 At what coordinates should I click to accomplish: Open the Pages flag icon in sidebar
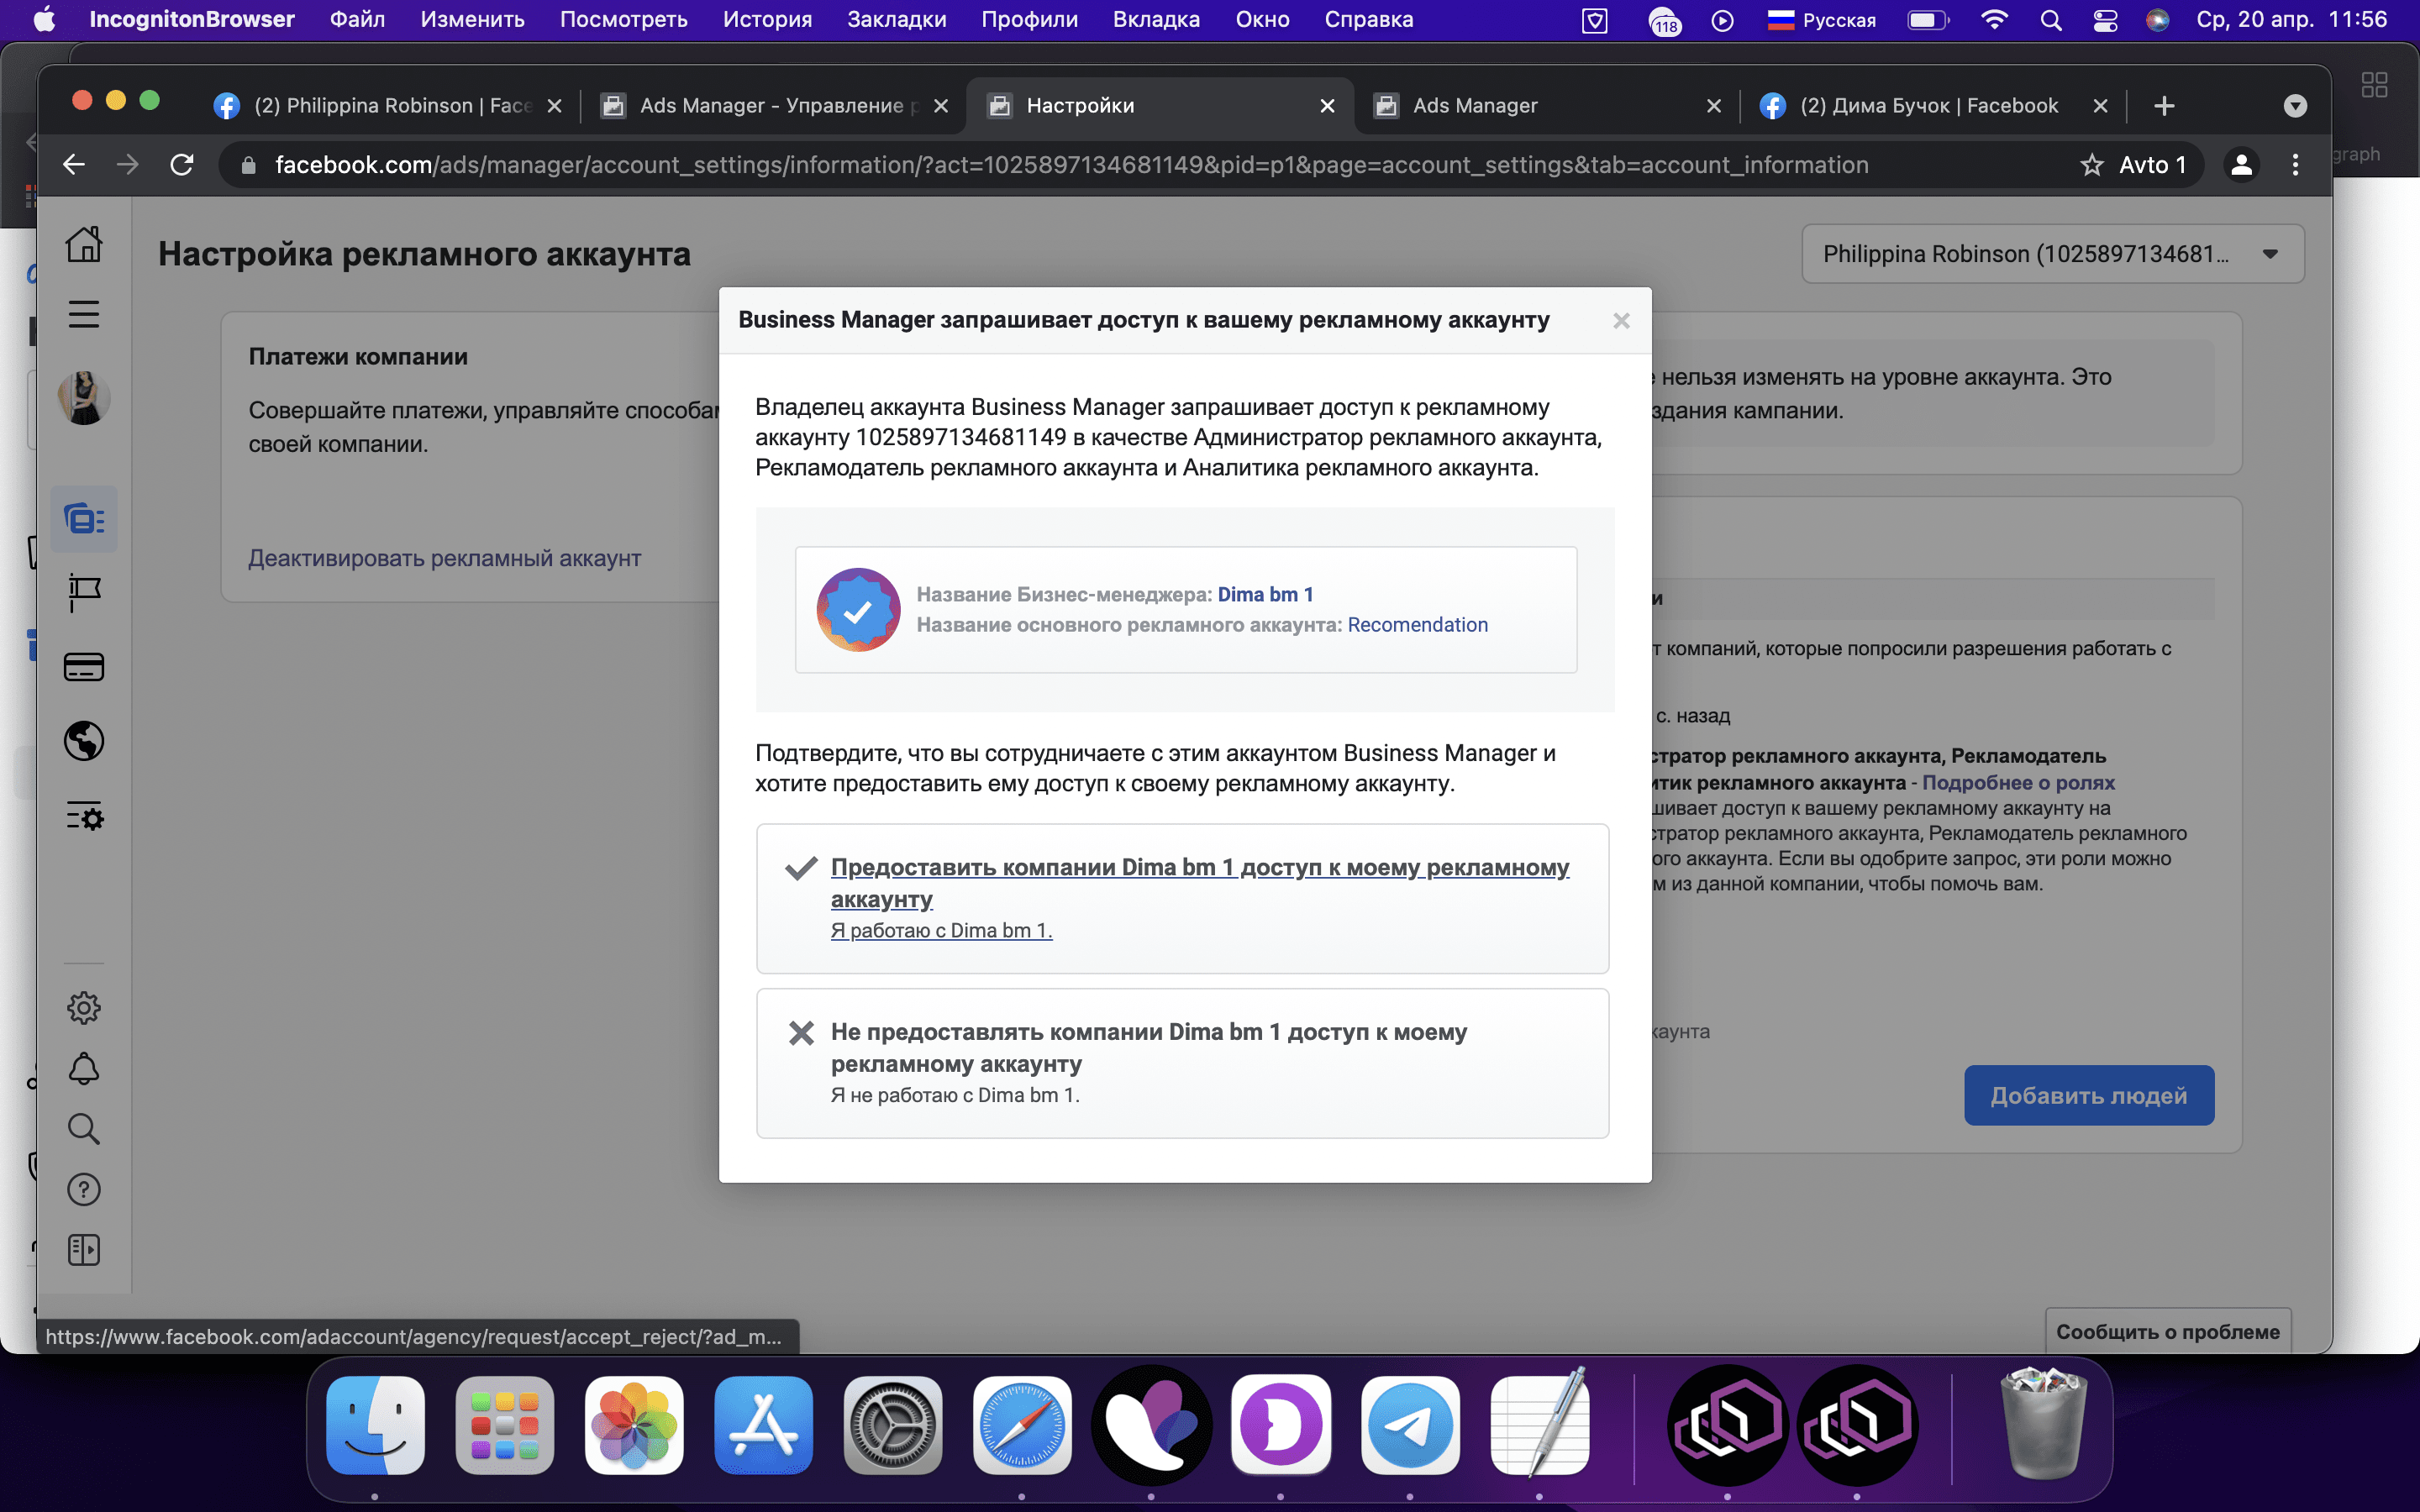coord(84,593)
